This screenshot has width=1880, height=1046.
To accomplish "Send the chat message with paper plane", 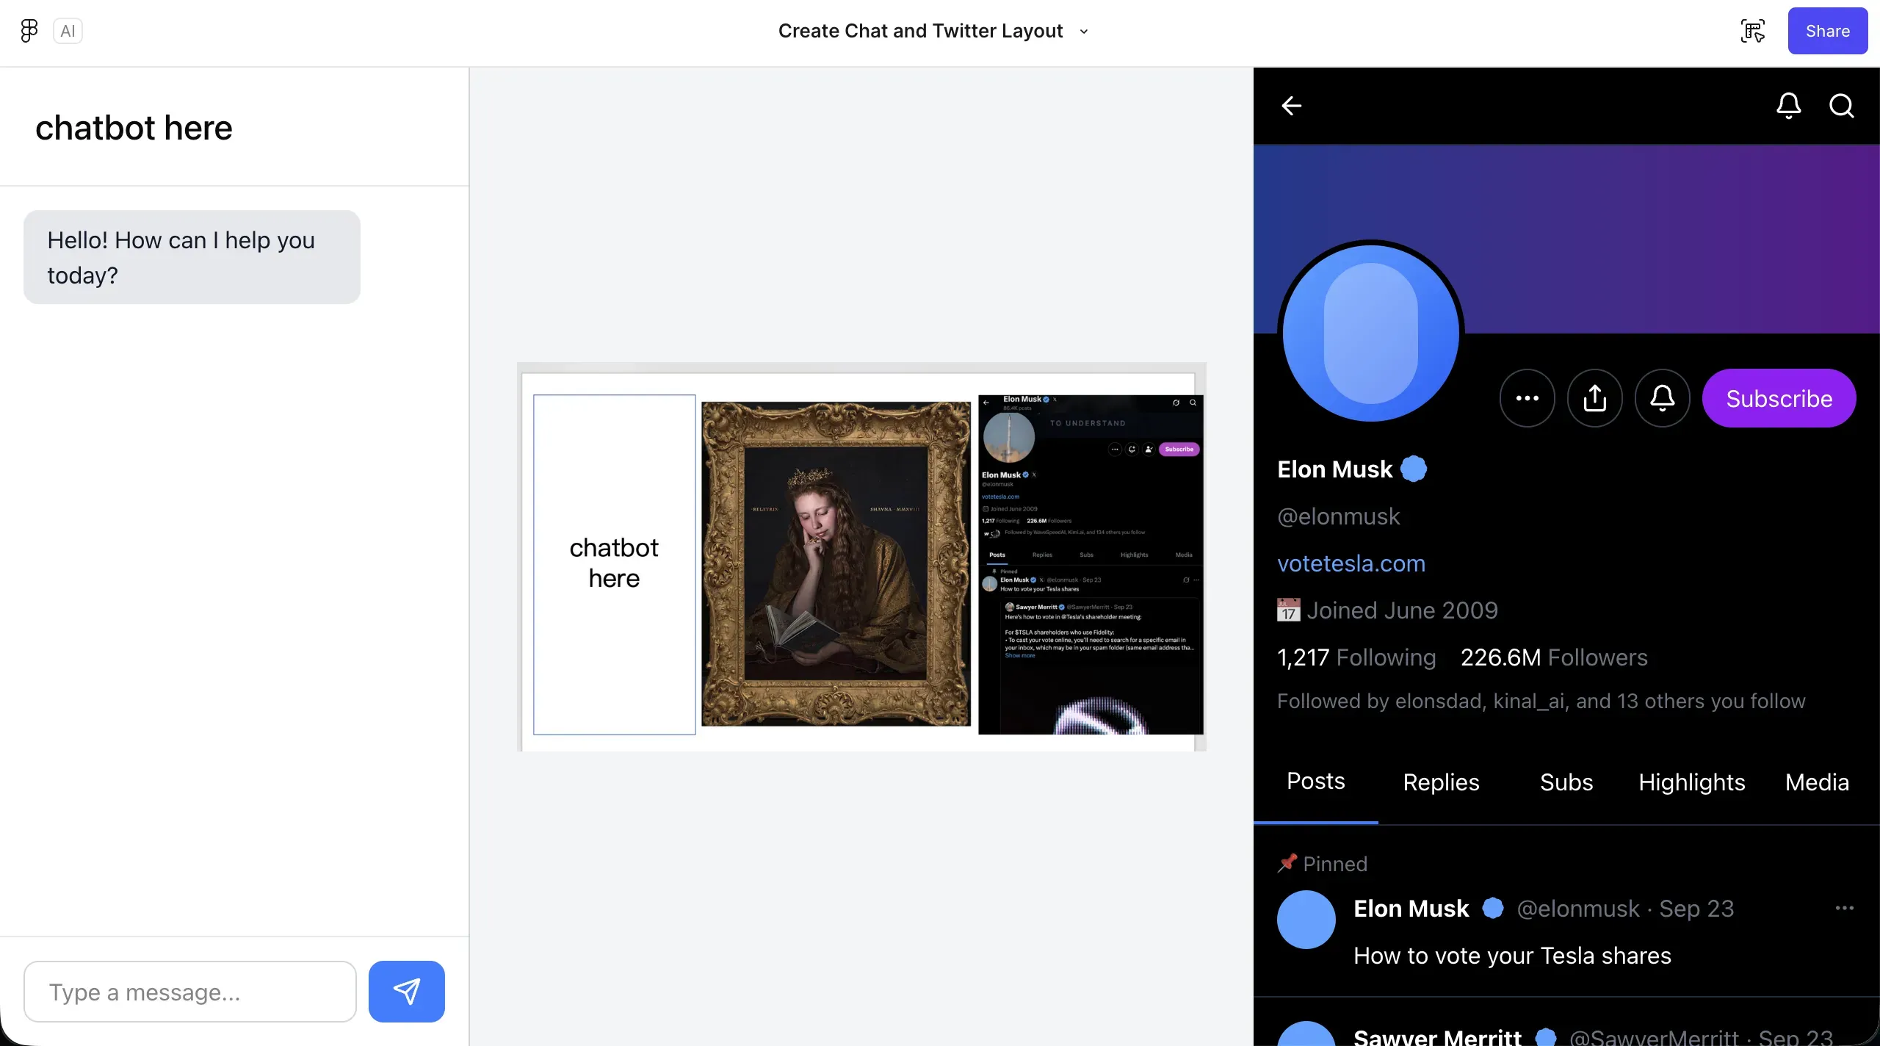I will pos(407,991).
